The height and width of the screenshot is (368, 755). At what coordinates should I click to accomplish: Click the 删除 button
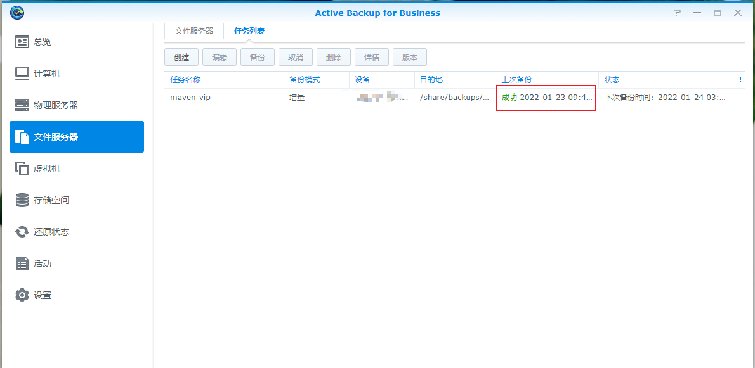pyautogui.click(x=334, y=57)
